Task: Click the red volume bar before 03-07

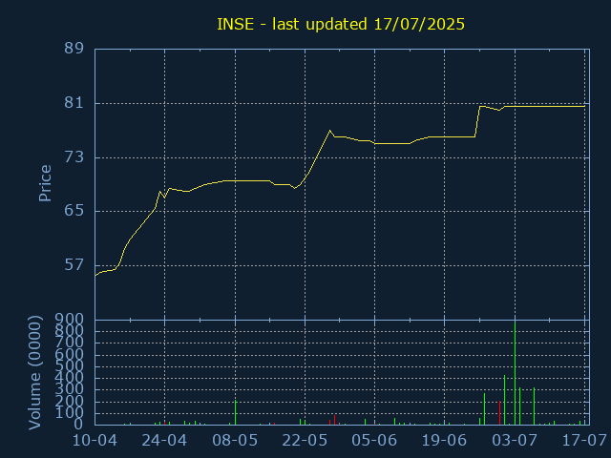Action: [500, 413]
